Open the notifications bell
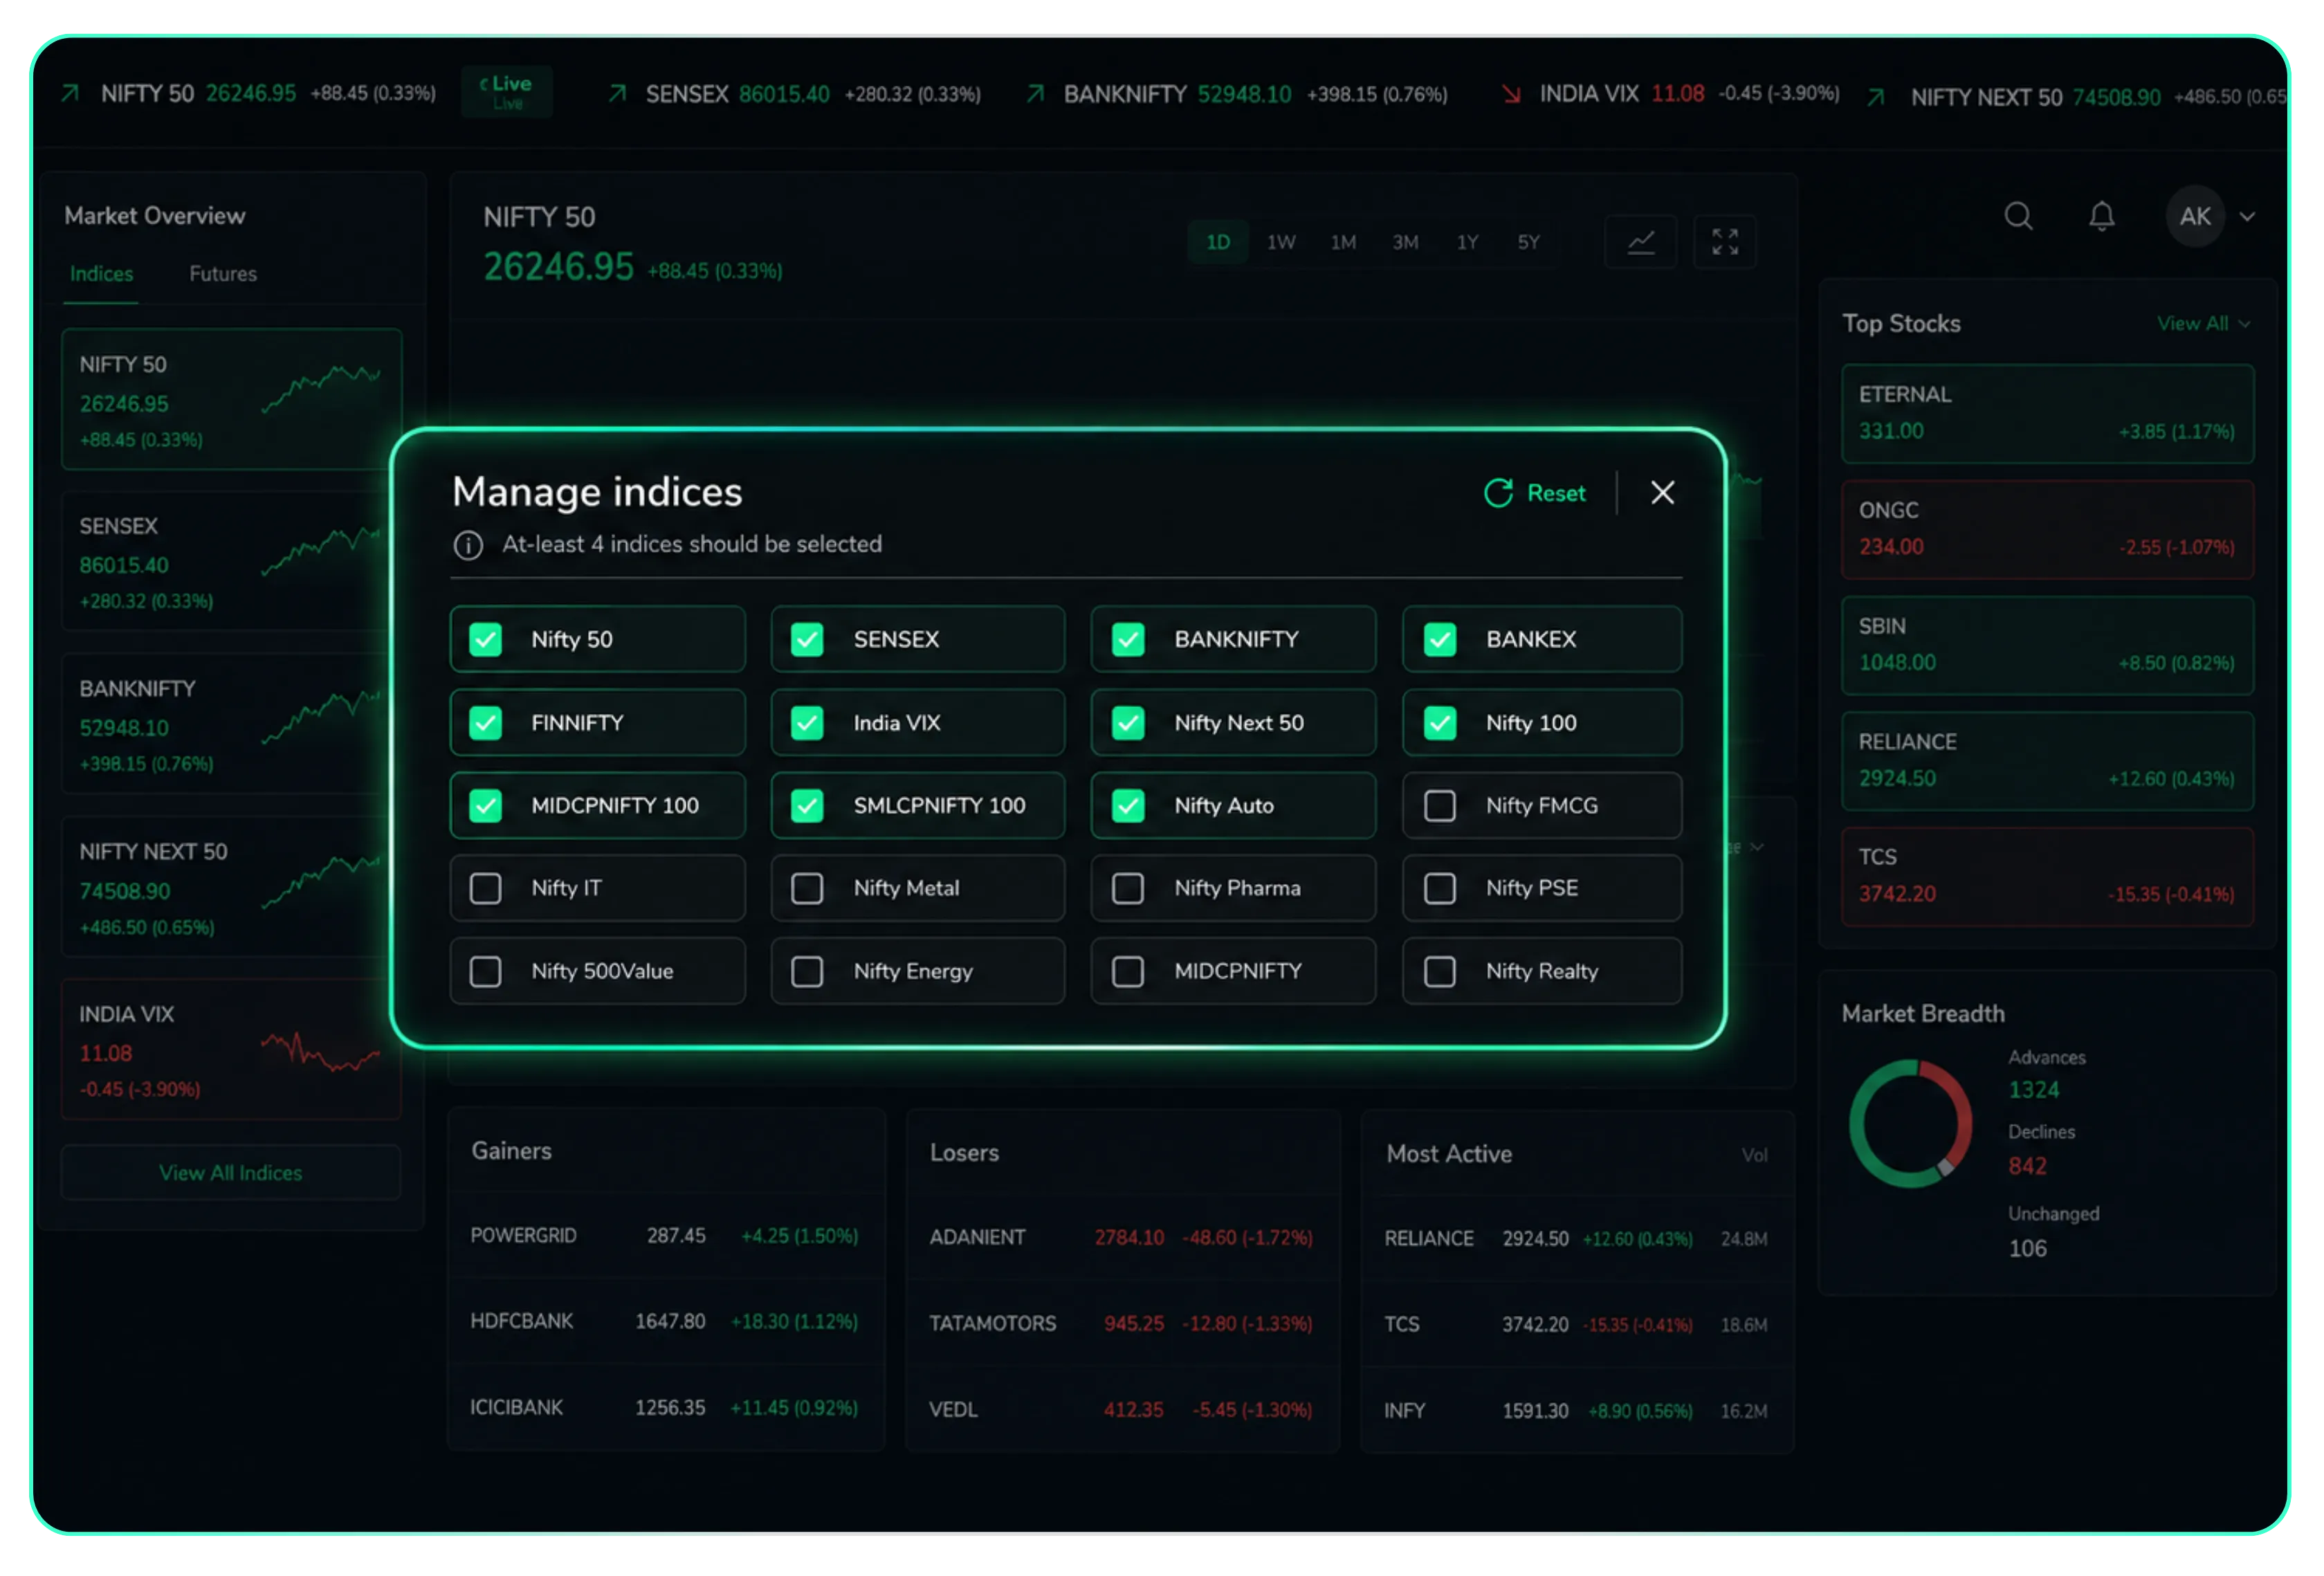This screenshot has height=1576, width=2324. (x=2101, y=216)
